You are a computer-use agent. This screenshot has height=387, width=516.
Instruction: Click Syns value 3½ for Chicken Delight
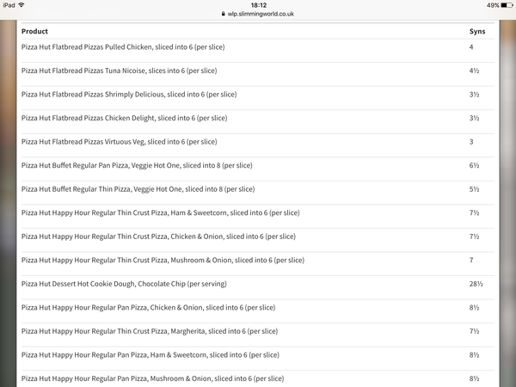coord(474,118)
